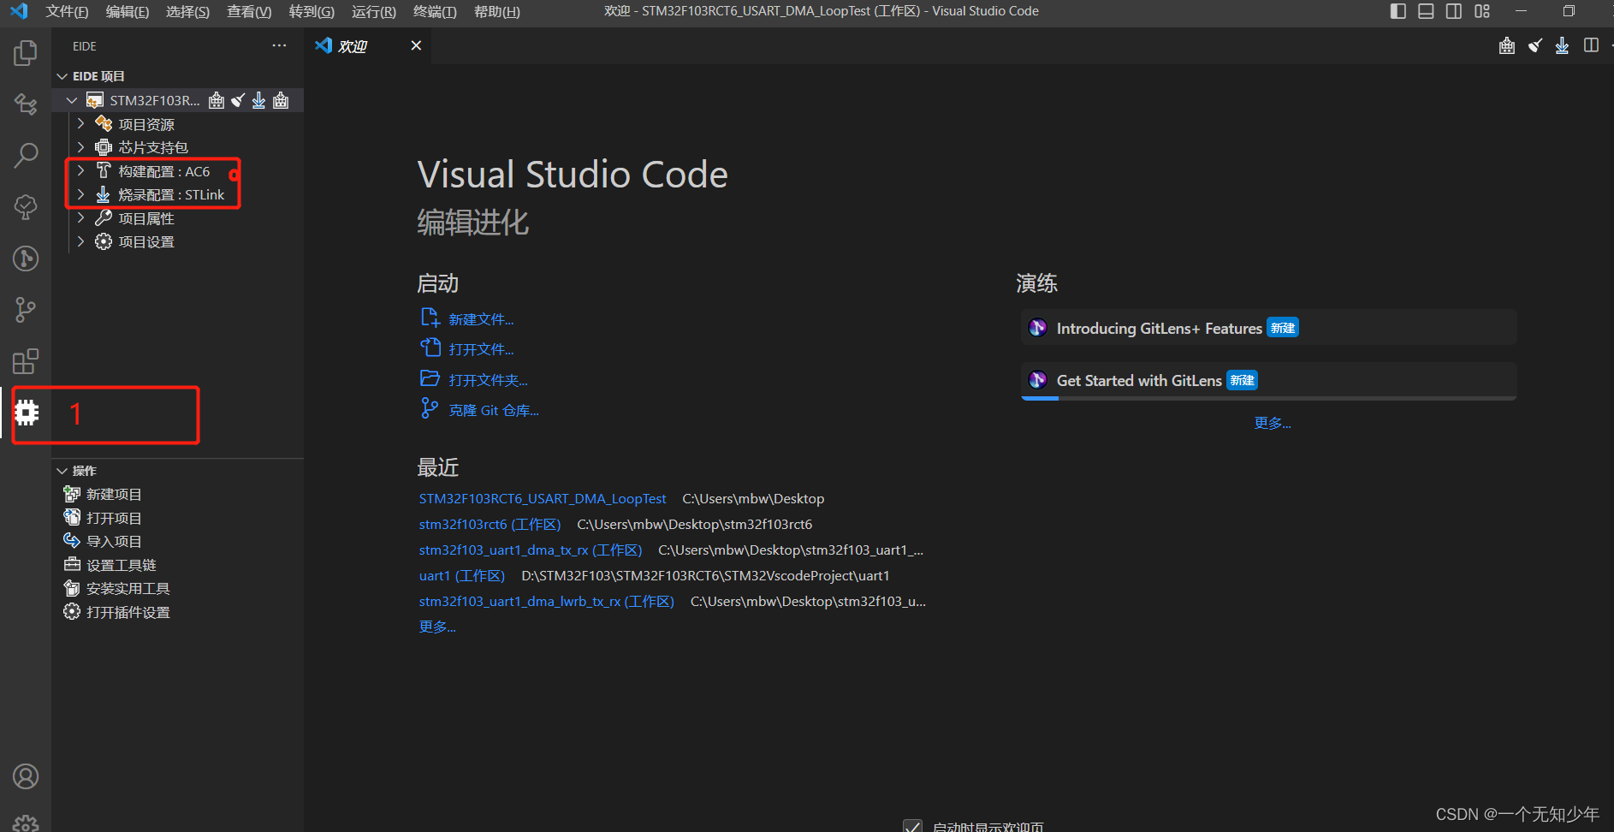Viewport: 1614px width, 832px height.
Task: Click the flash download icon in the project row
Action: tap(258, 100)
